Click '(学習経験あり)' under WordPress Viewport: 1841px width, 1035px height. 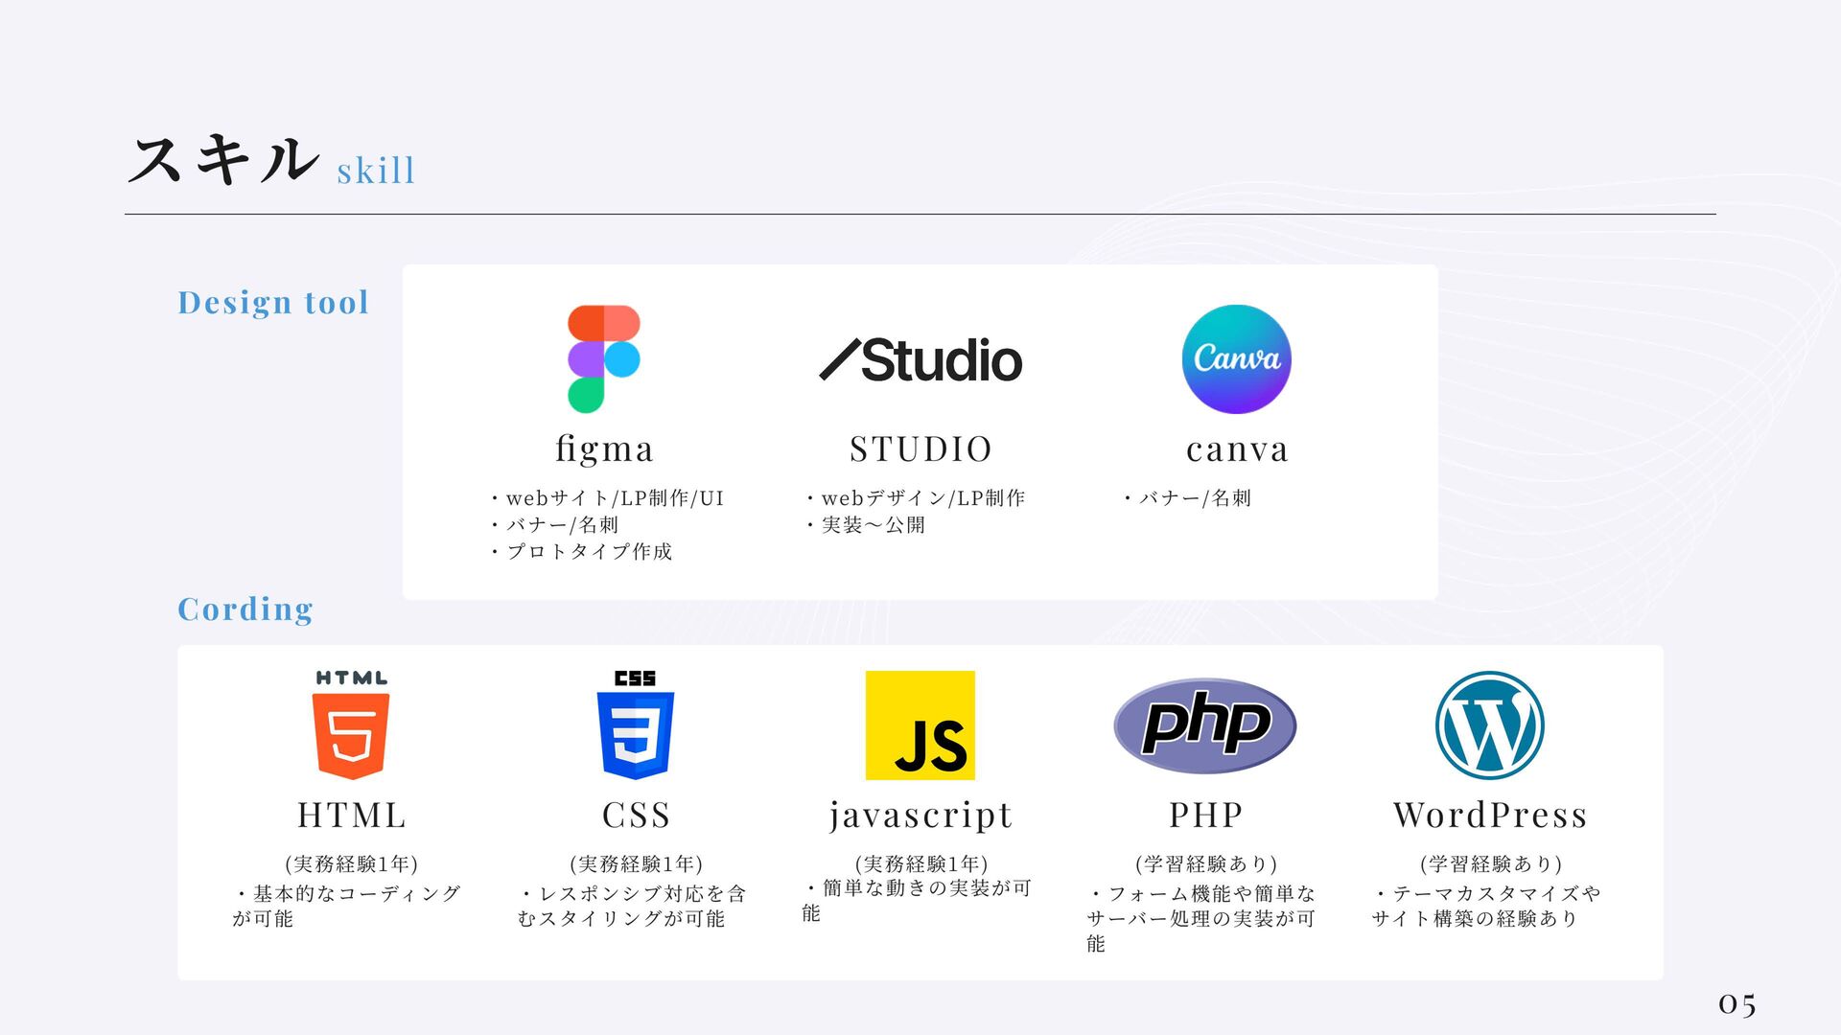(x=1490, y=864)
